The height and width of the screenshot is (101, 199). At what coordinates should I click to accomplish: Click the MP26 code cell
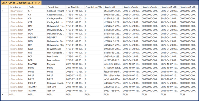pyautogui.click(x=37, y=72)
